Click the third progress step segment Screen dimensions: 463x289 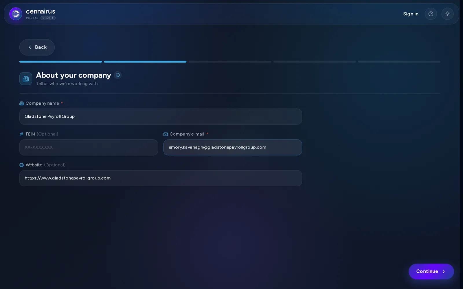(230, 62)
